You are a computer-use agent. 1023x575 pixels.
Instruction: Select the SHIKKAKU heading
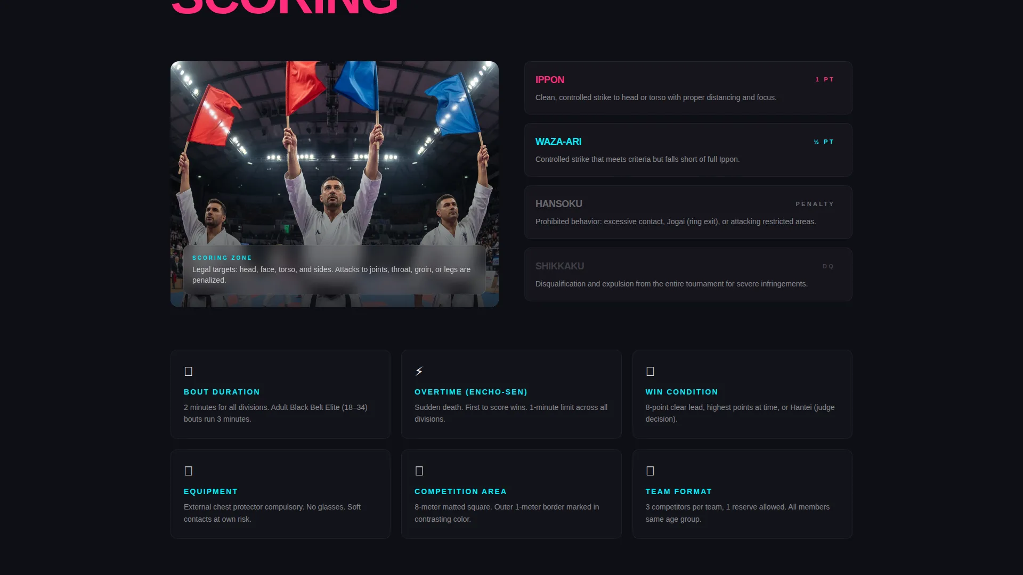(559, 266)
